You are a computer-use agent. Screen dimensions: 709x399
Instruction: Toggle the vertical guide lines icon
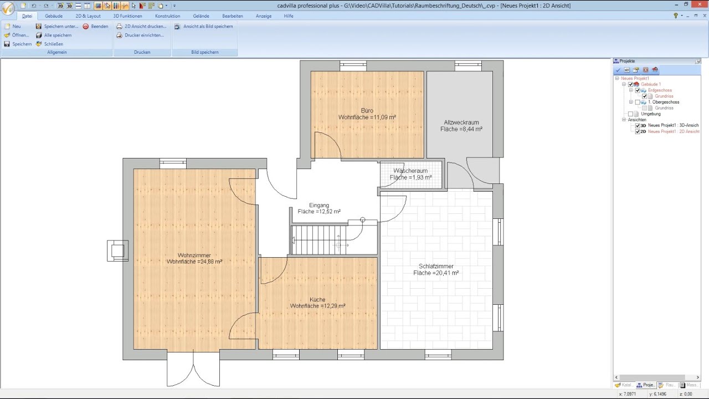pos(116,6)
